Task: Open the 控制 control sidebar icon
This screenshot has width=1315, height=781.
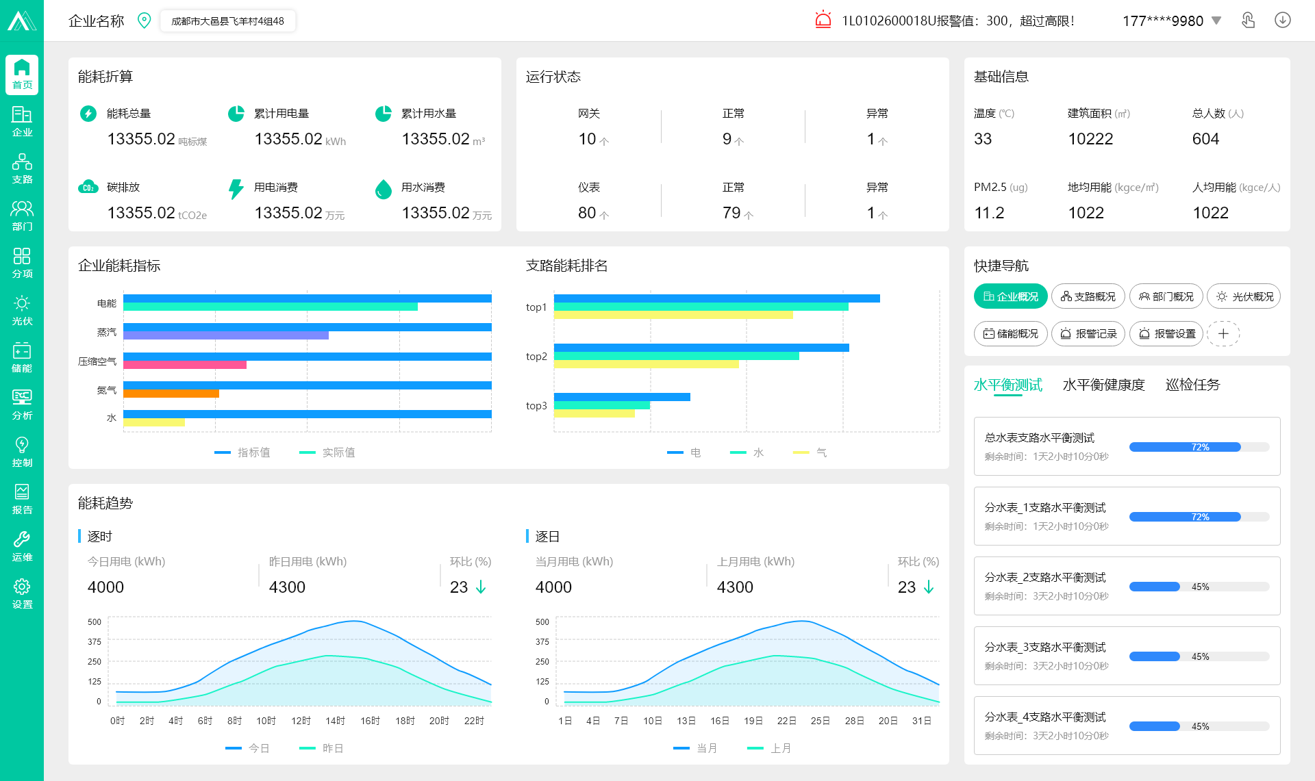Action: [22, 452]
